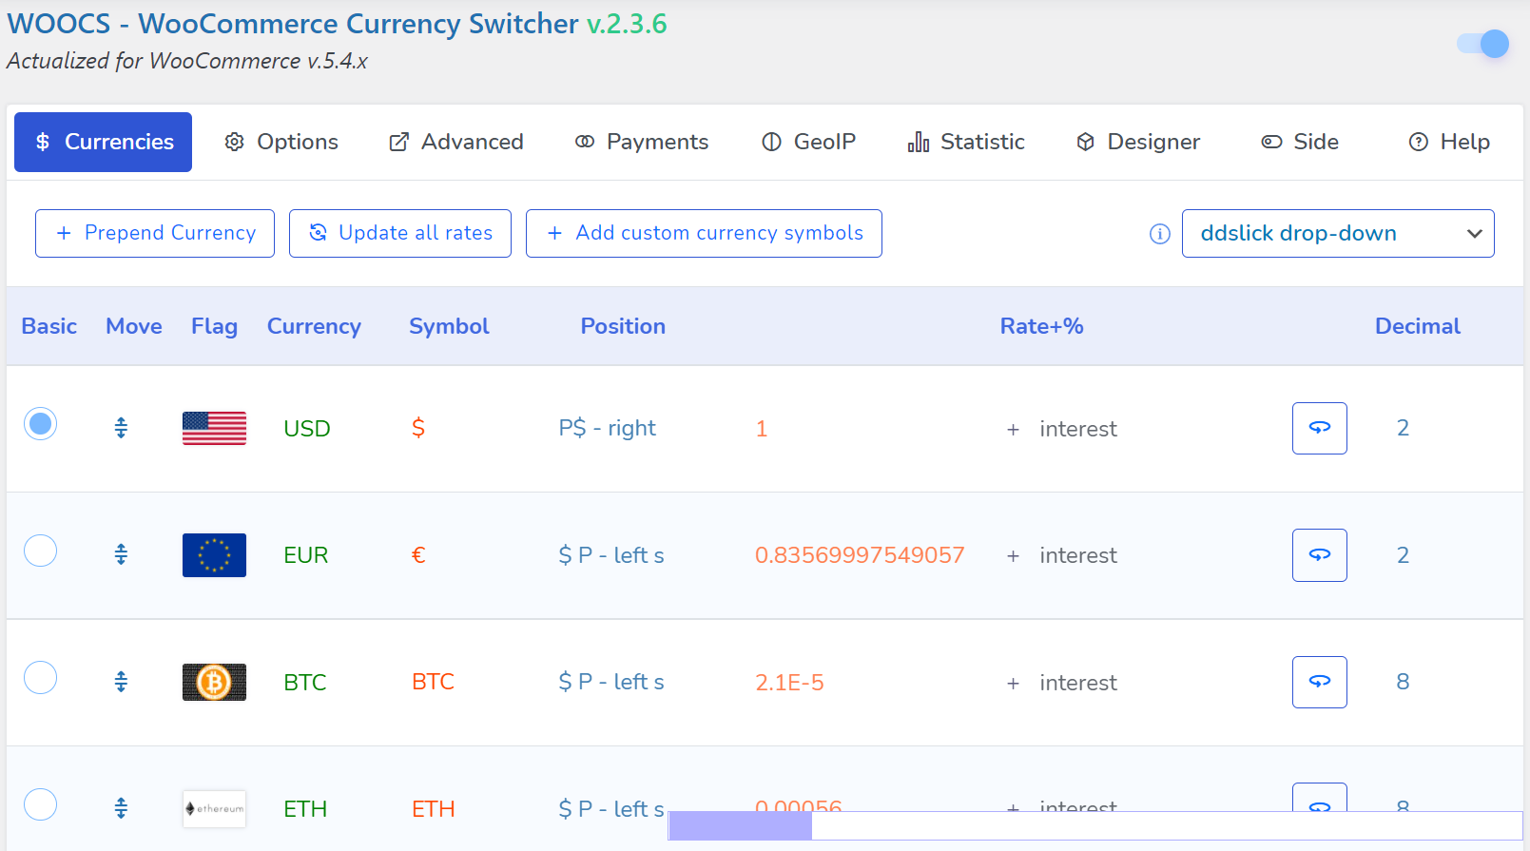Image resolution: width=1530 pixels, height=851 pixels.
Task: Switch to the Side tab
Action: pos(1300,142)
